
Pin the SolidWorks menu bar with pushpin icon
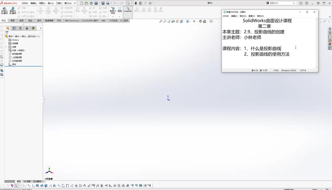point(75,3)
